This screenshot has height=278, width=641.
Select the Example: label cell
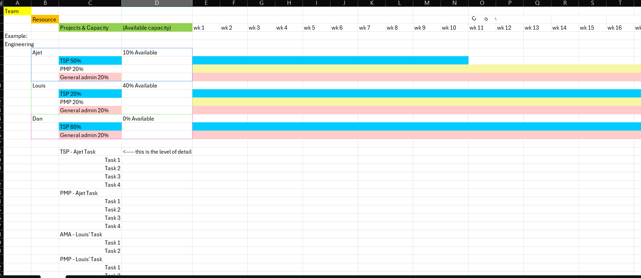[x=17, y=36]
